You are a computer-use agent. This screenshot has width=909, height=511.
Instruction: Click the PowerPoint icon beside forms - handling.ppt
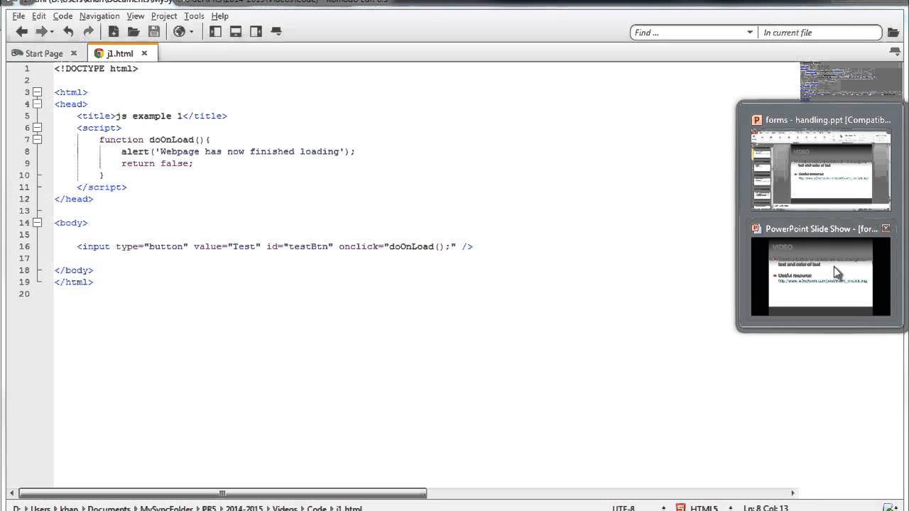click(757, 120)
